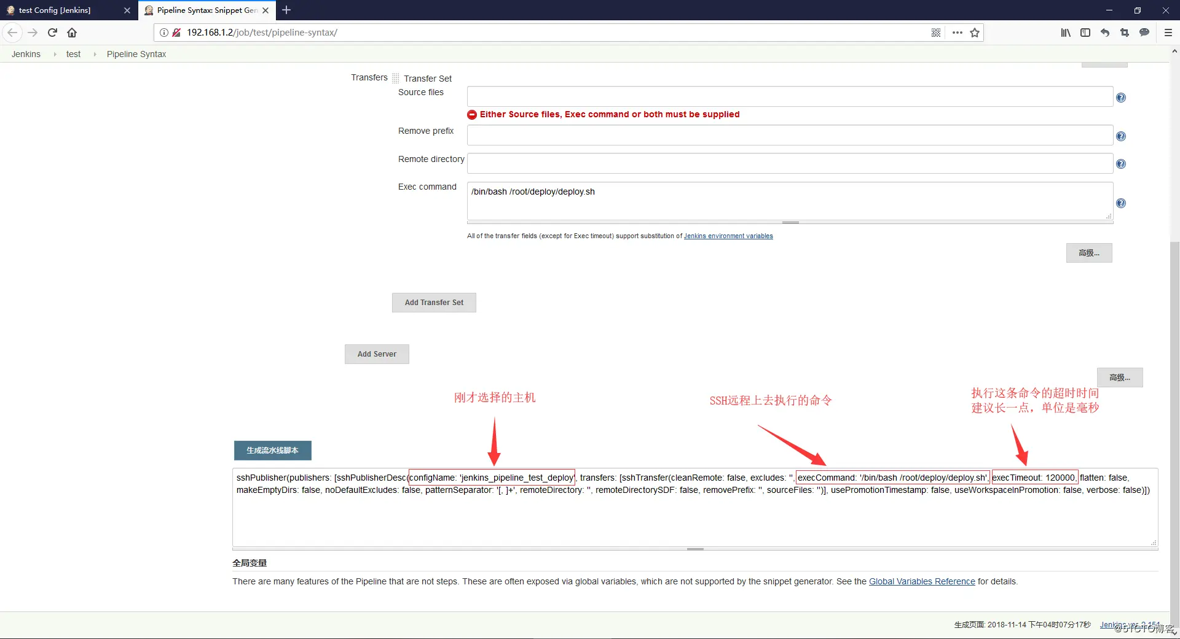
Task: Click into the Remote directory input
Action: 790,163
